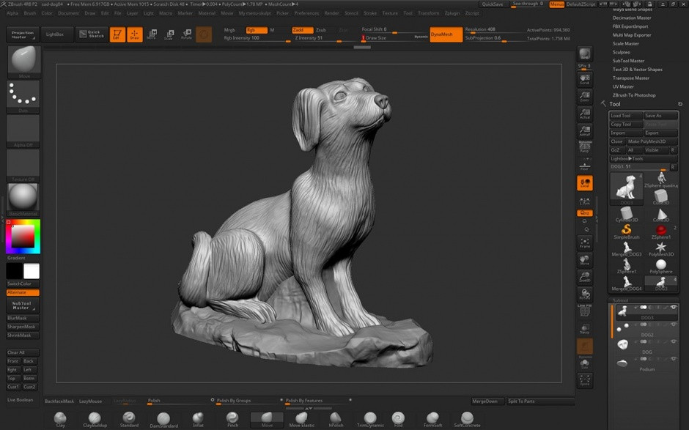Click the Transp transparency icon
The width and height of the screenshot is (689, 430).
584,328
